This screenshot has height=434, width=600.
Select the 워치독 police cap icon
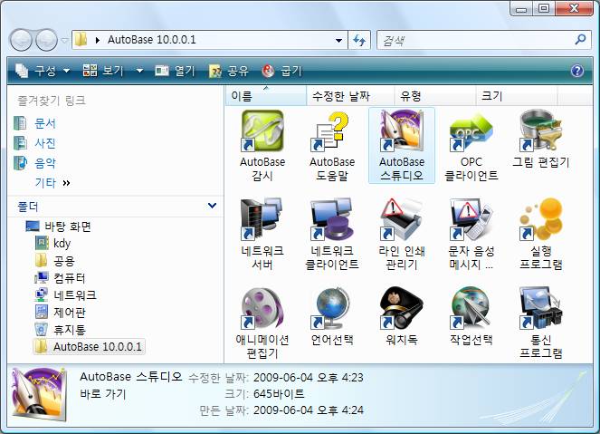402,308
